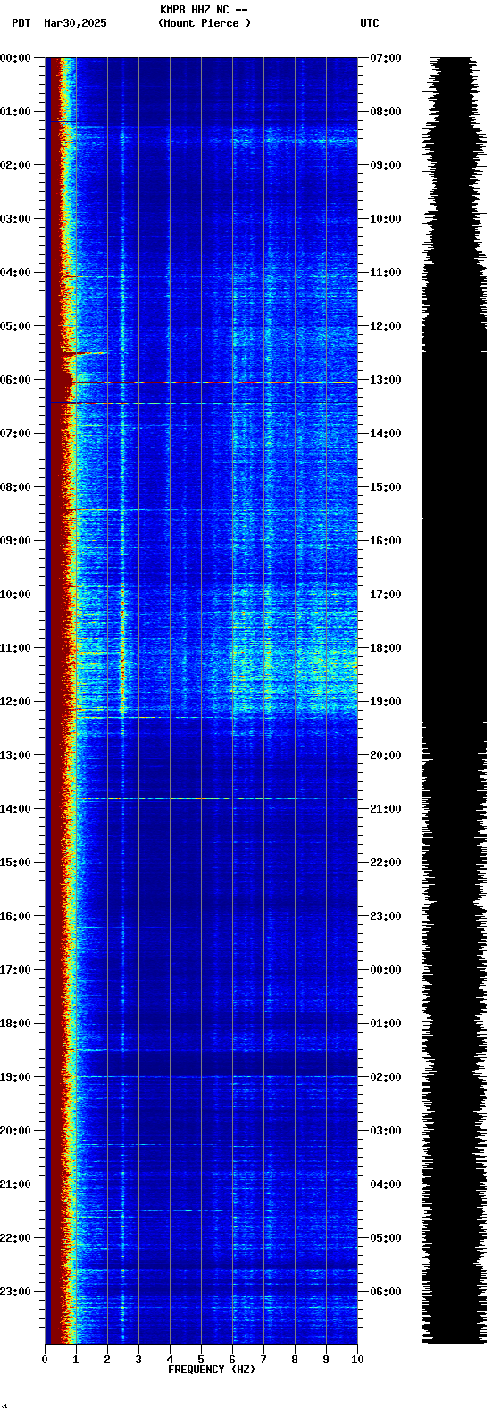Click the 18:00 PDT time label on left
493x1416 pixels.
tap(15, 1024)
